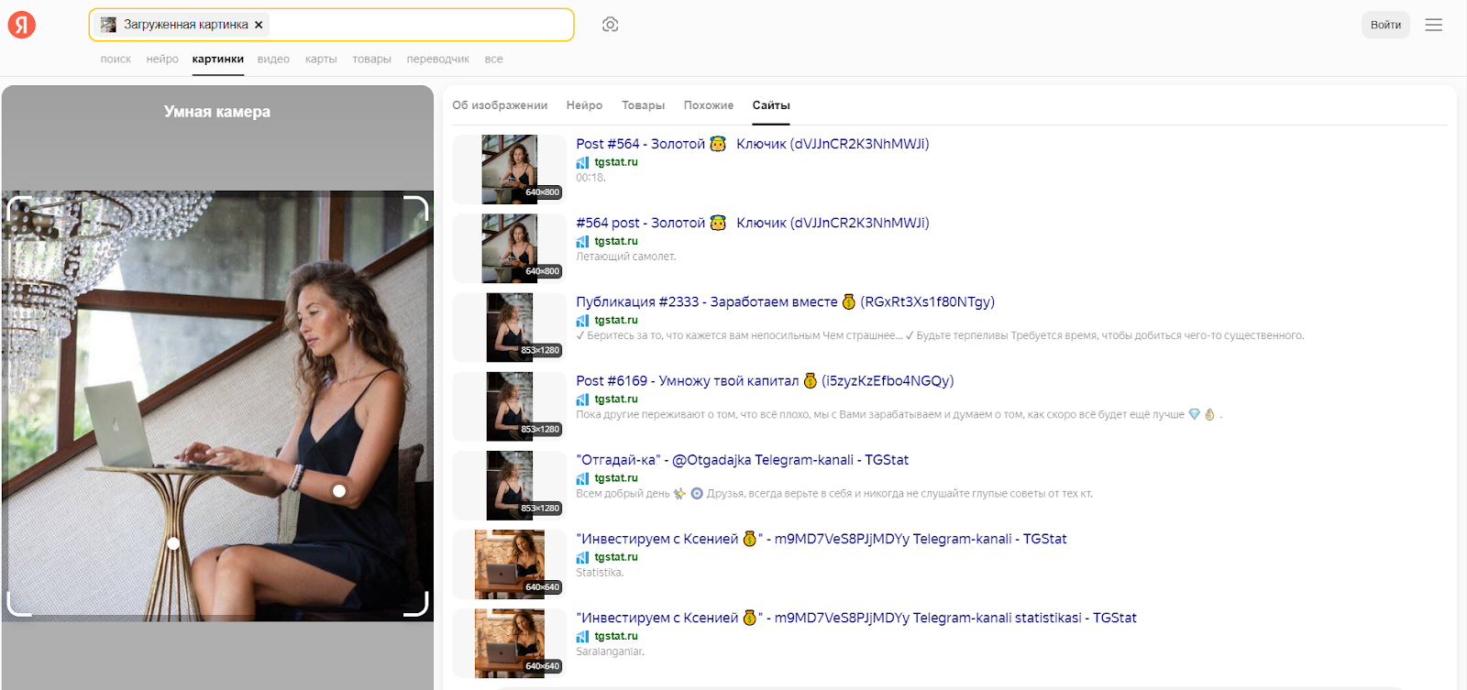Switch to нейро search tab
This screenshot has width=1467, height=690.
coord(162,59)
